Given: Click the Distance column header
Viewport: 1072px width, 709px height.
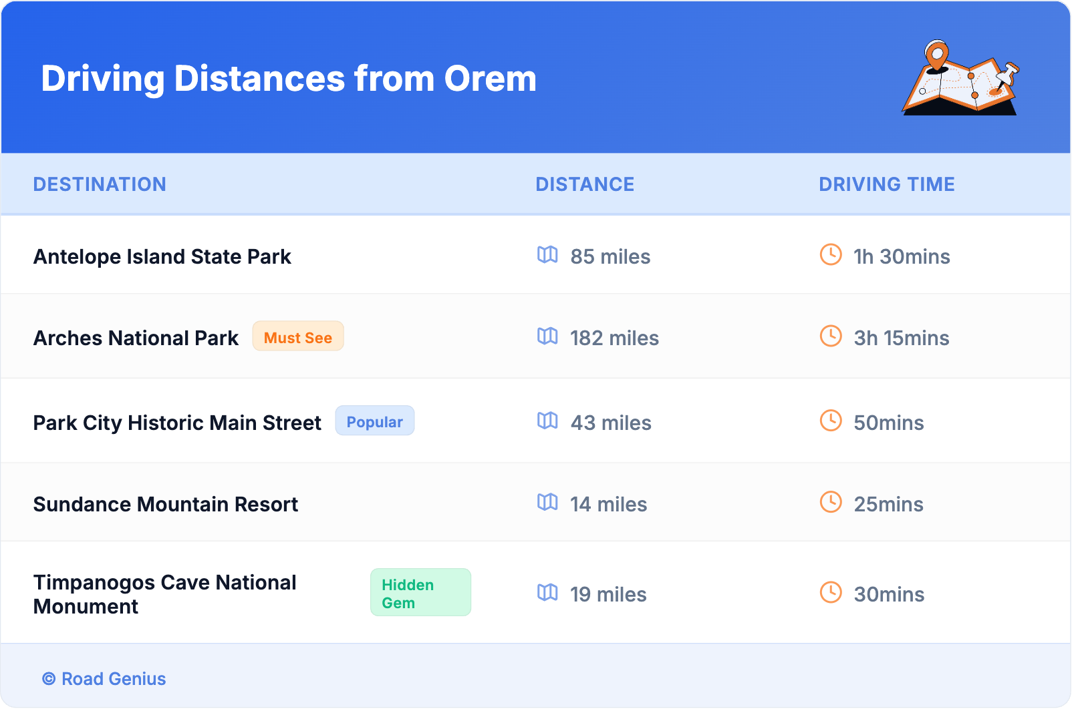Looking at the screenshot, I should tap(585, 184).
